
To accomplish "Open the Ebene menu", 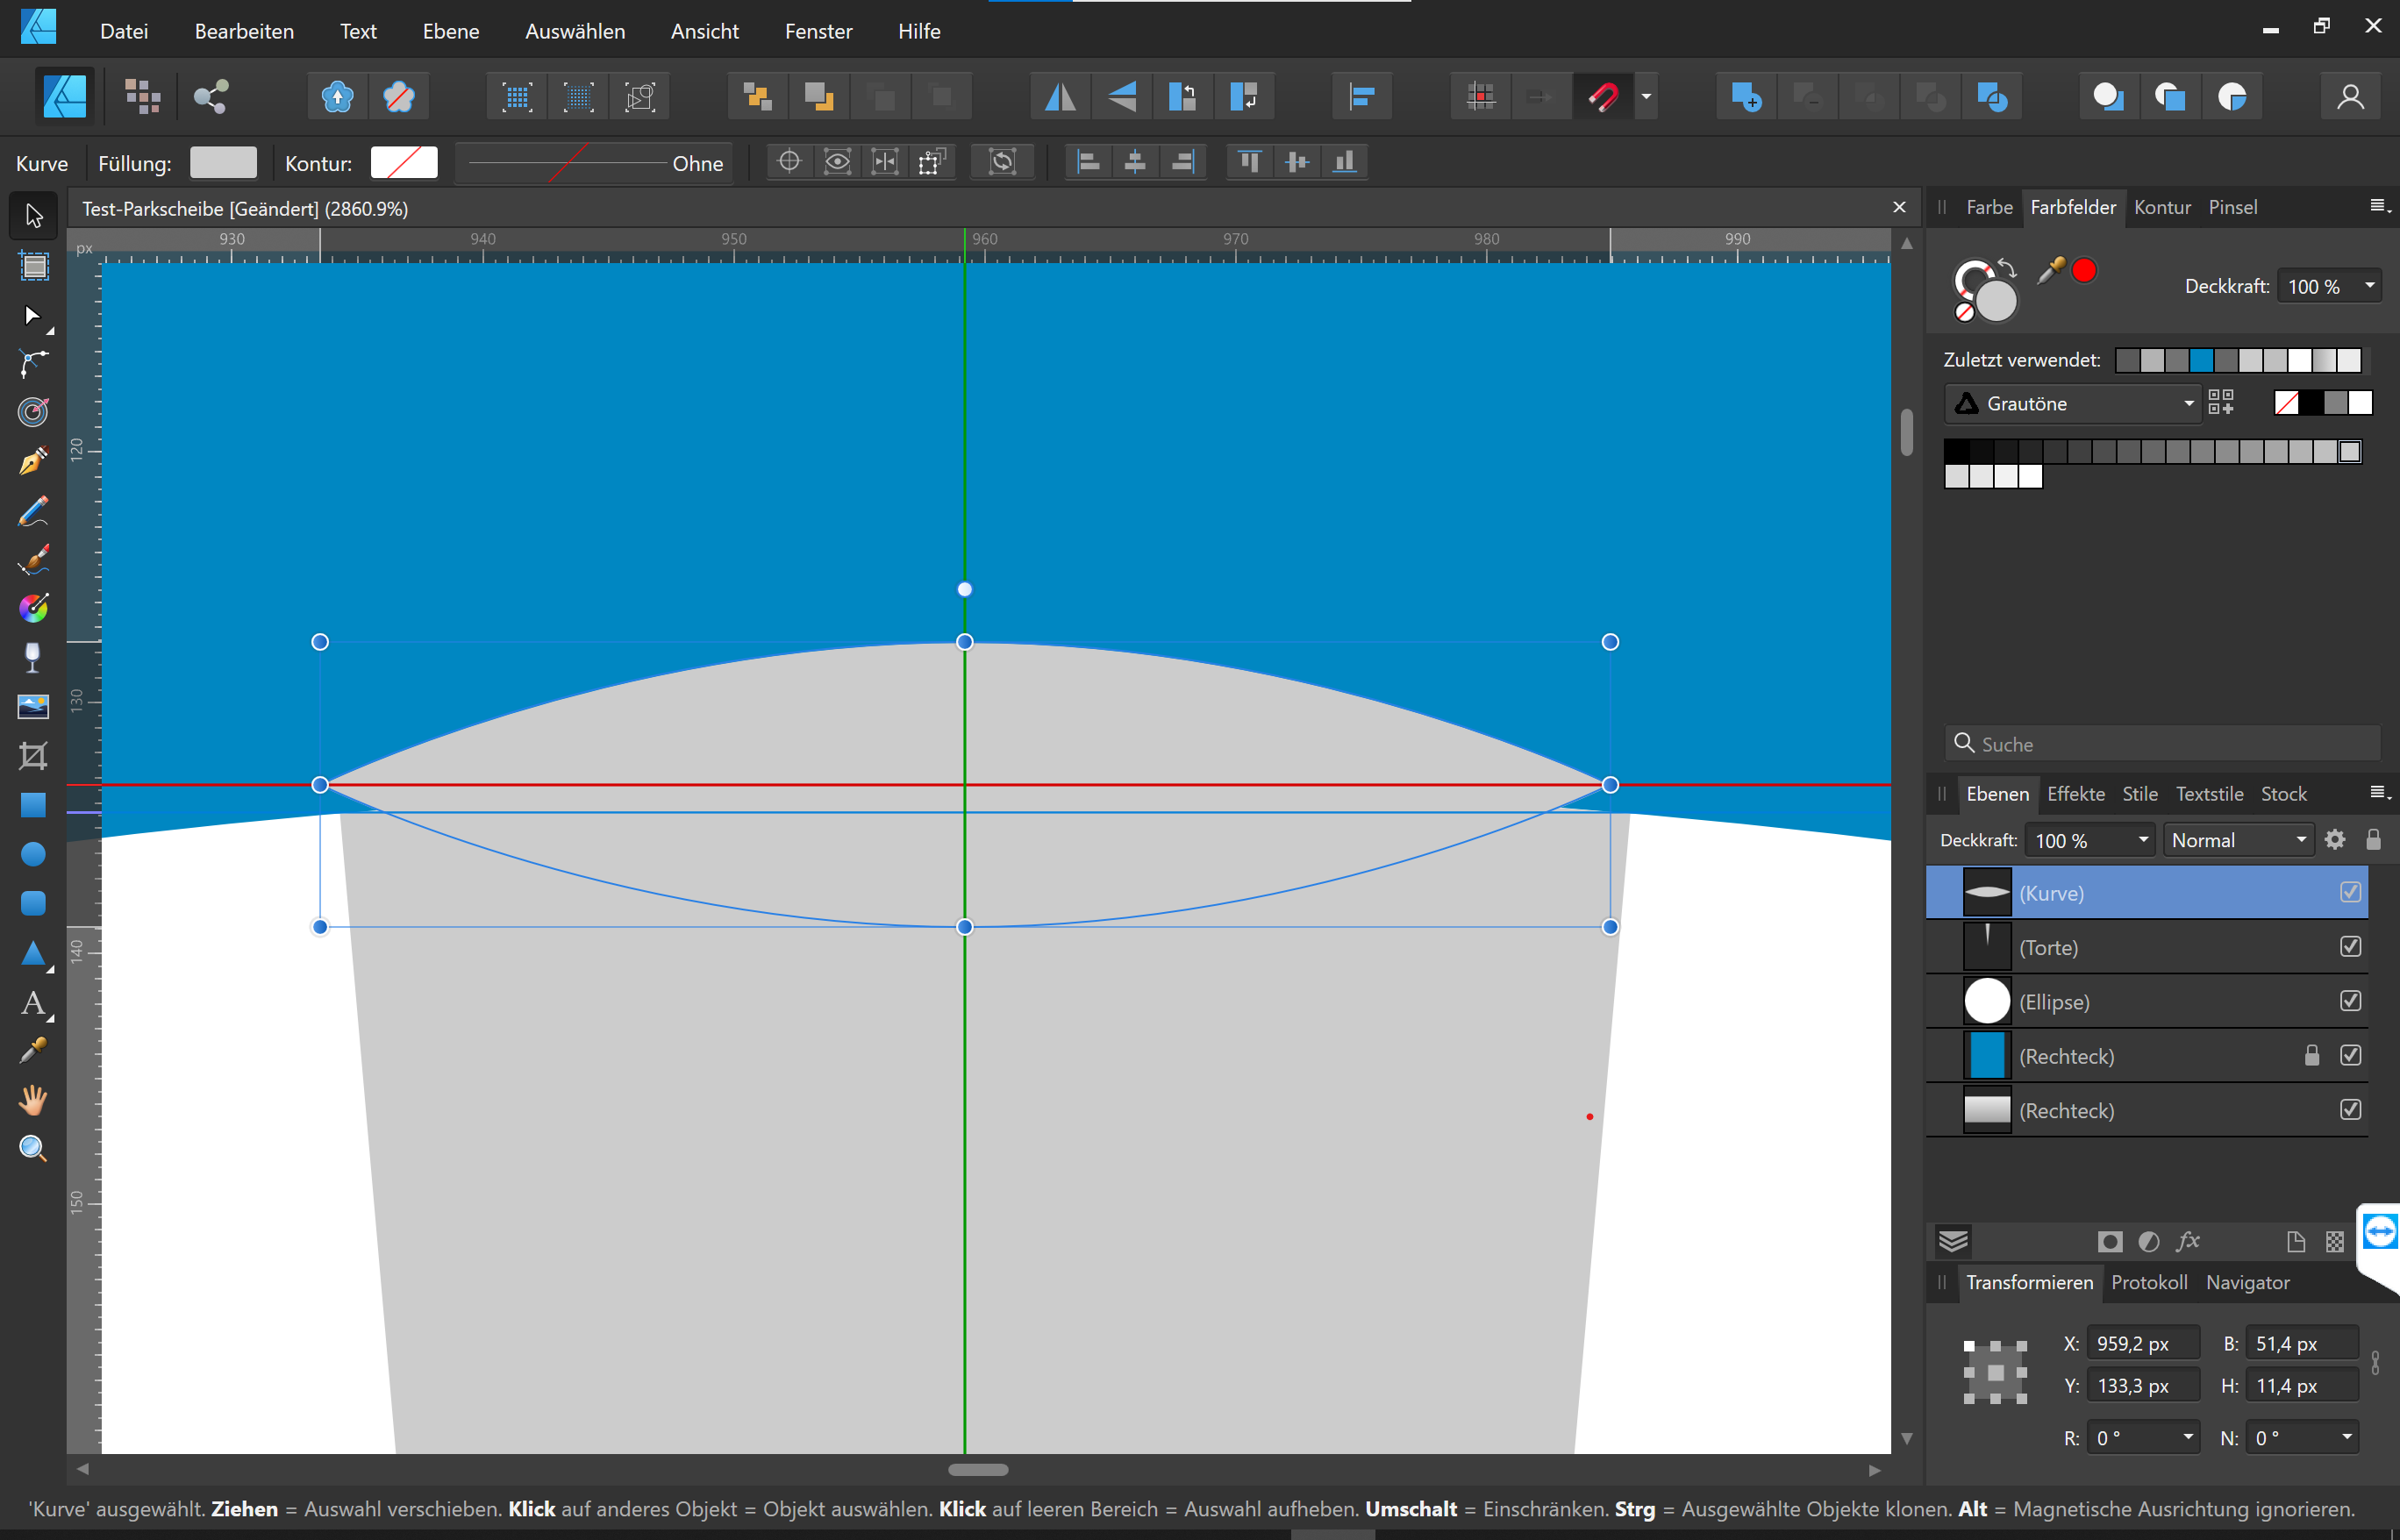I will click(x=451, y=31).
